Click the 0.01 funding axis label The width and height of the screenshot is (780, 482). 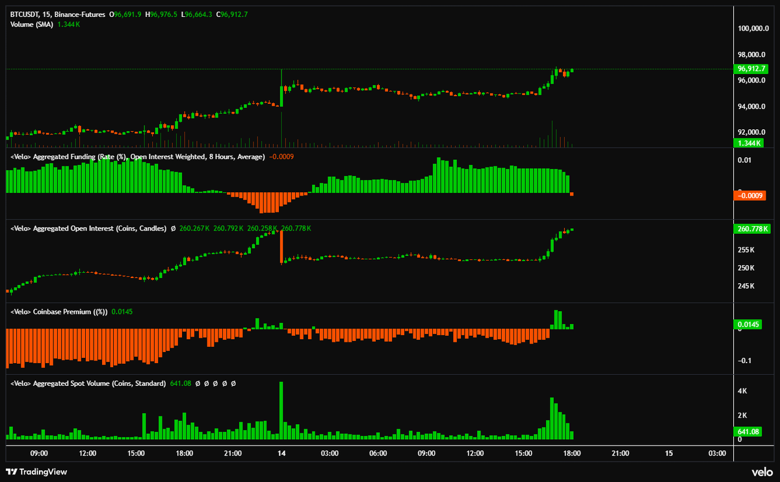coord(746,160)
